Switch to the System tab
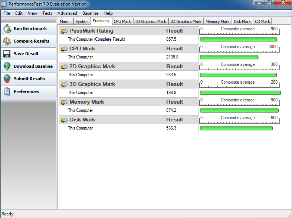This screenshot has width=292, height=218. [x=82, y=21]
